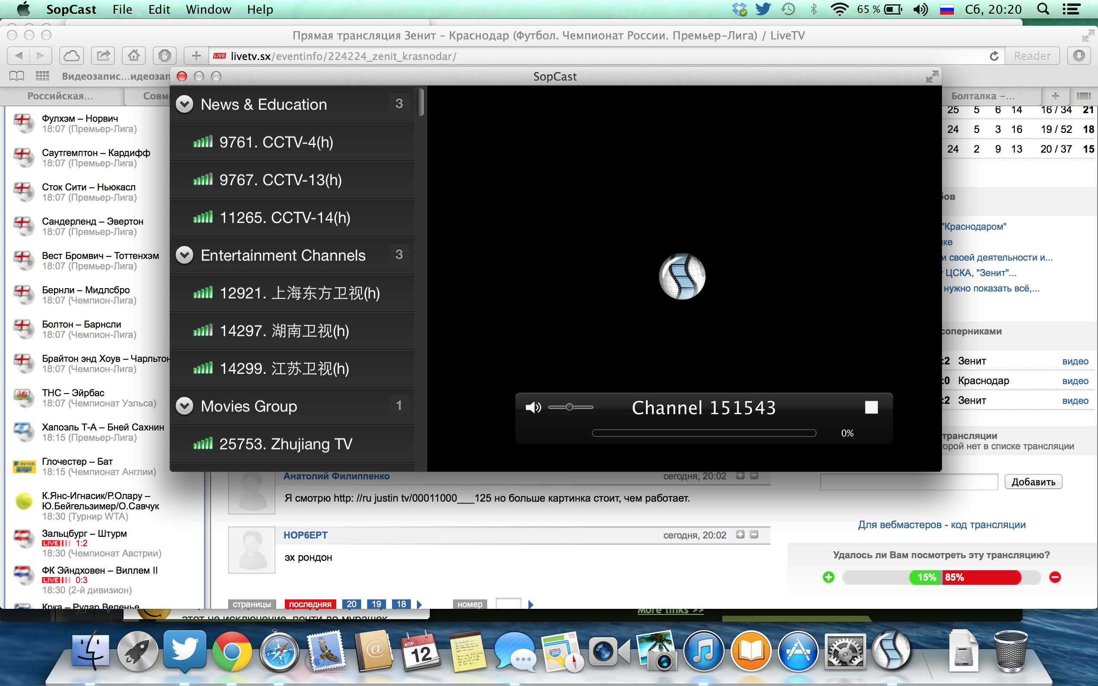Image resolution: width=1098 pixels, height=686 pixels.
Task: Mute the SopCast player volume icon
Action: tap(533, 407)
